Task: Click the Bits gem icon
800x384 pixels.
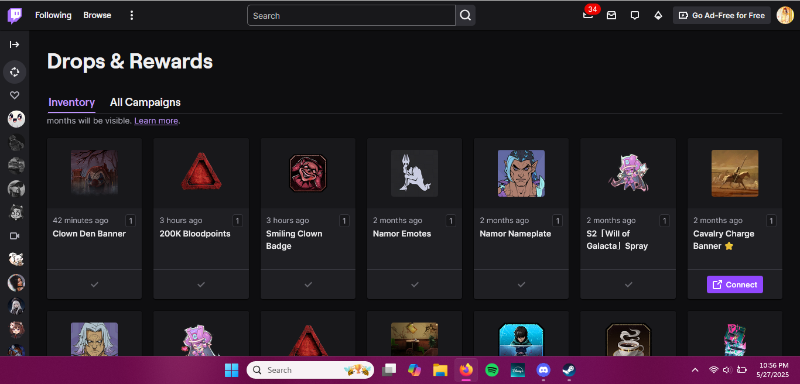Action: 658,15
